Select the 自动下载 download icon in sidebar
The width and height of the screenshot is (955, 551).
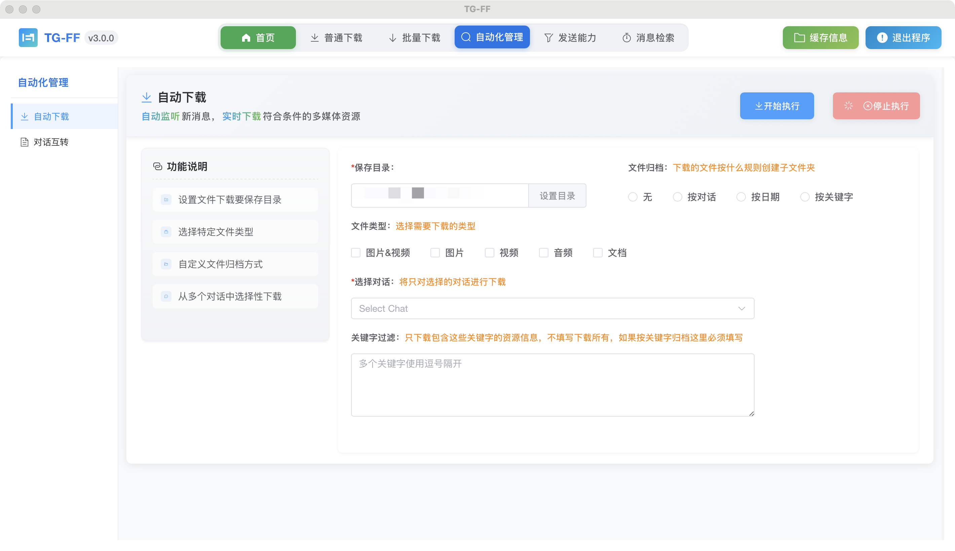coord(25,116)
